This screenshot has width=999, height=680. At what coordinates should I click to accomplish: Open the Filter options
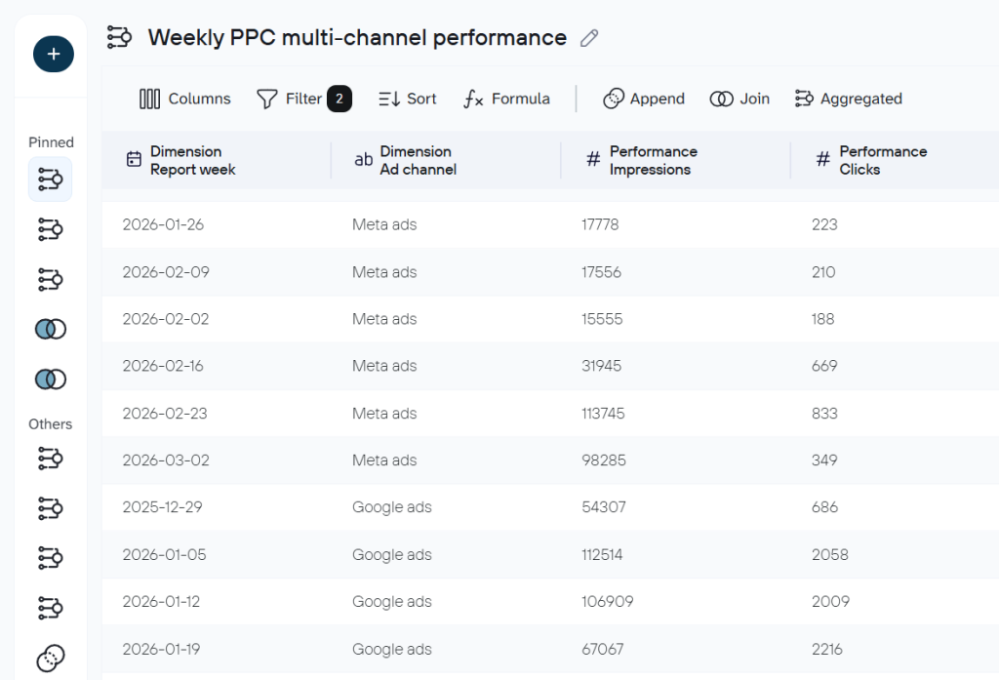pos(289,99)
